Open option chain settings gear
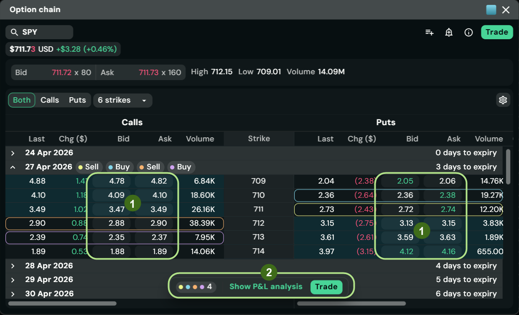This screenshot has width=519, height=315. point(503,100)
